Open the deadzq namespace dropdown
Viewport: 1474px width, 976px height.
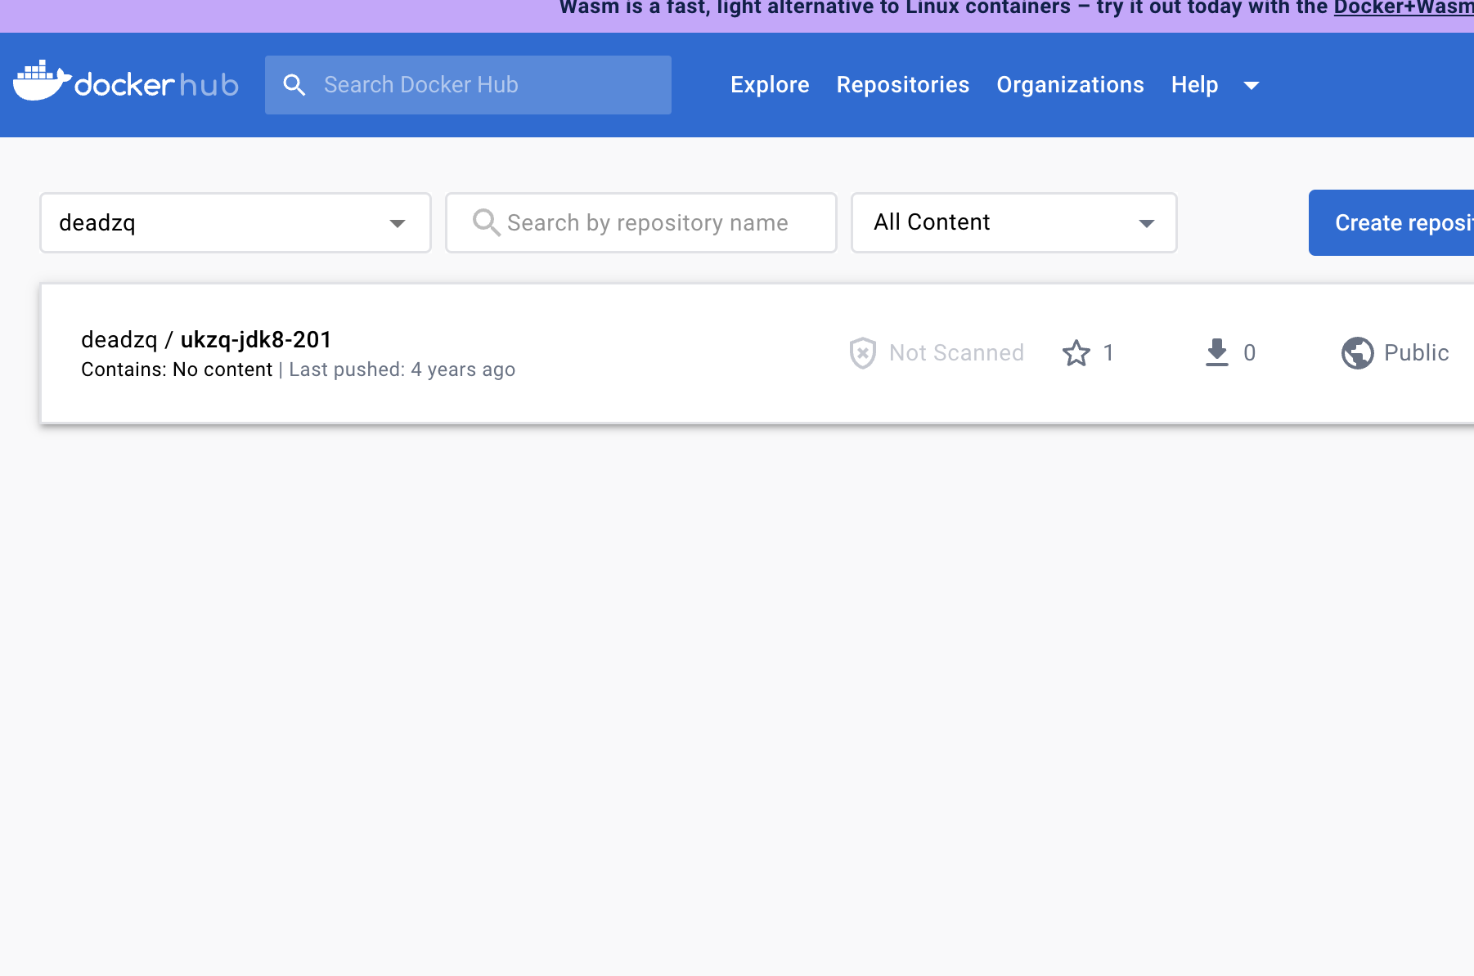coord(236,222)
